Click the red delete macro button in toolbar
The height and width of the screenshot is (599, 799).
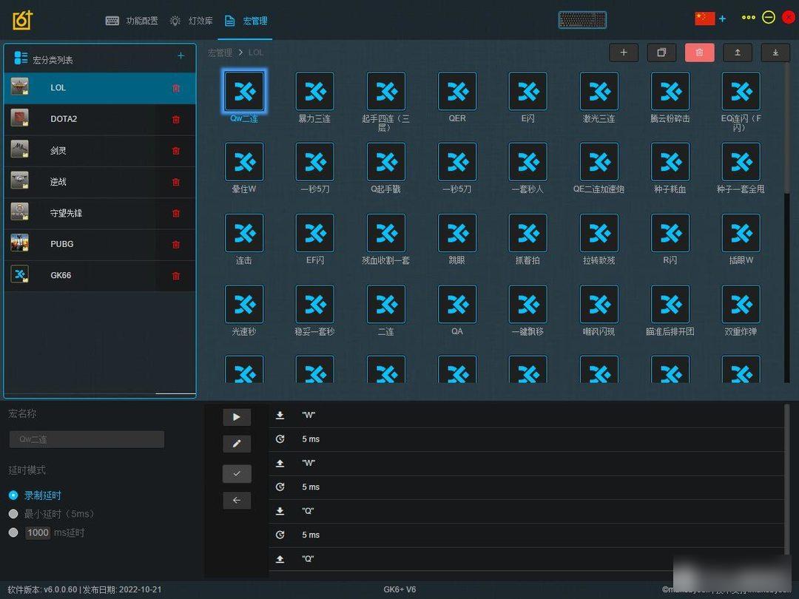tap(699, 53)
